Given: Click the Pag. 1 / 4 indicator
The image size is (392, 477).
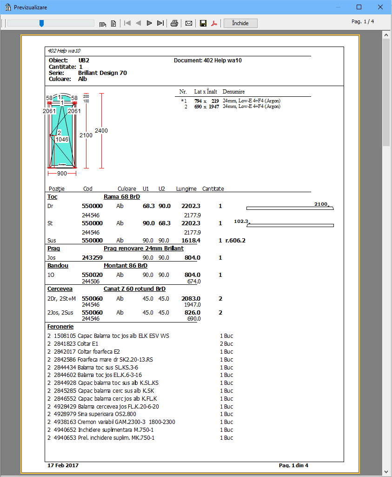Looking at the screenshot, I should point(363,21).
